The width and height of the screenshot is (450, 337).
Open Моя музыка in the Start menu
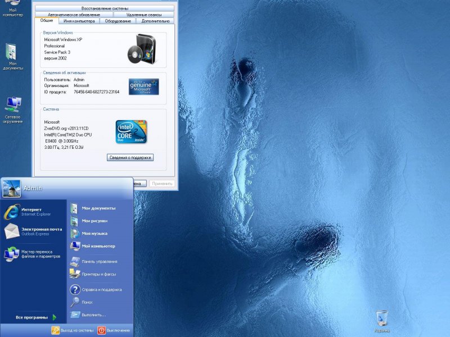click(89, 234)
